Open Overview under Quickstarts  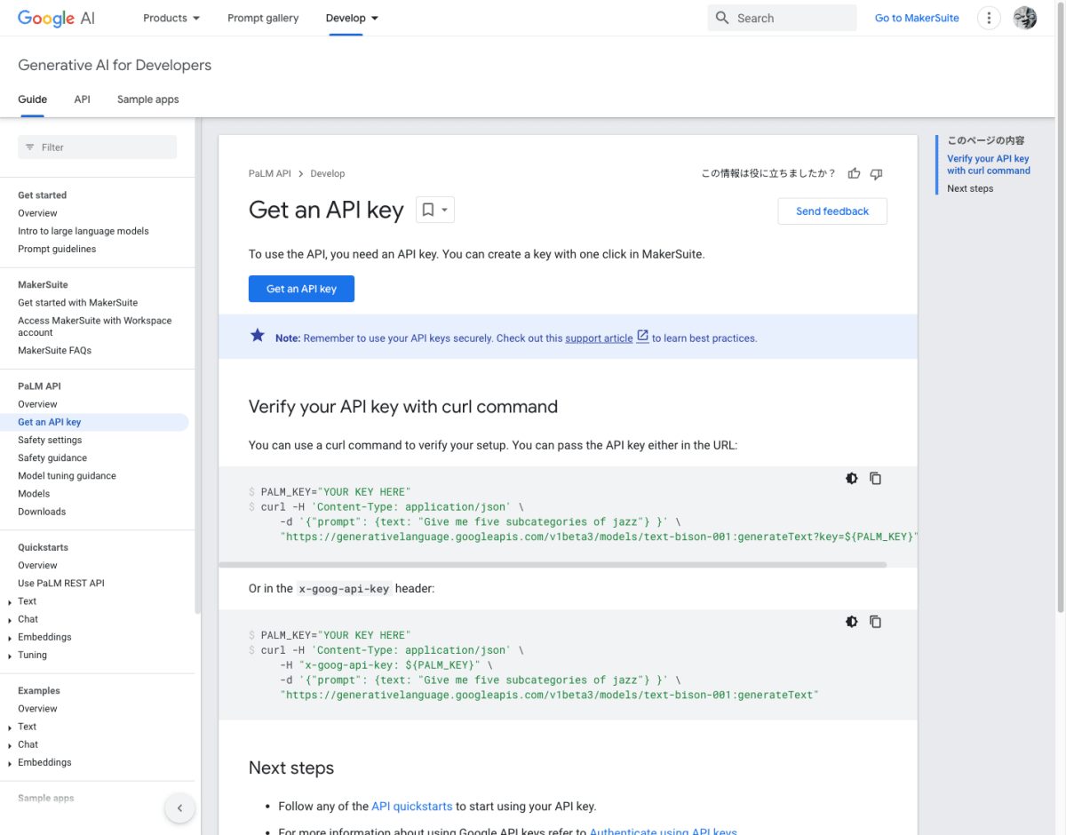[x=37, y=566]
